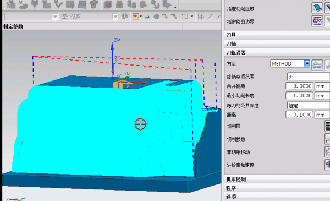Click the 指定修剪边界 label
The height and width of the screenshot is (201, 330).
click(x=240, y=22)
